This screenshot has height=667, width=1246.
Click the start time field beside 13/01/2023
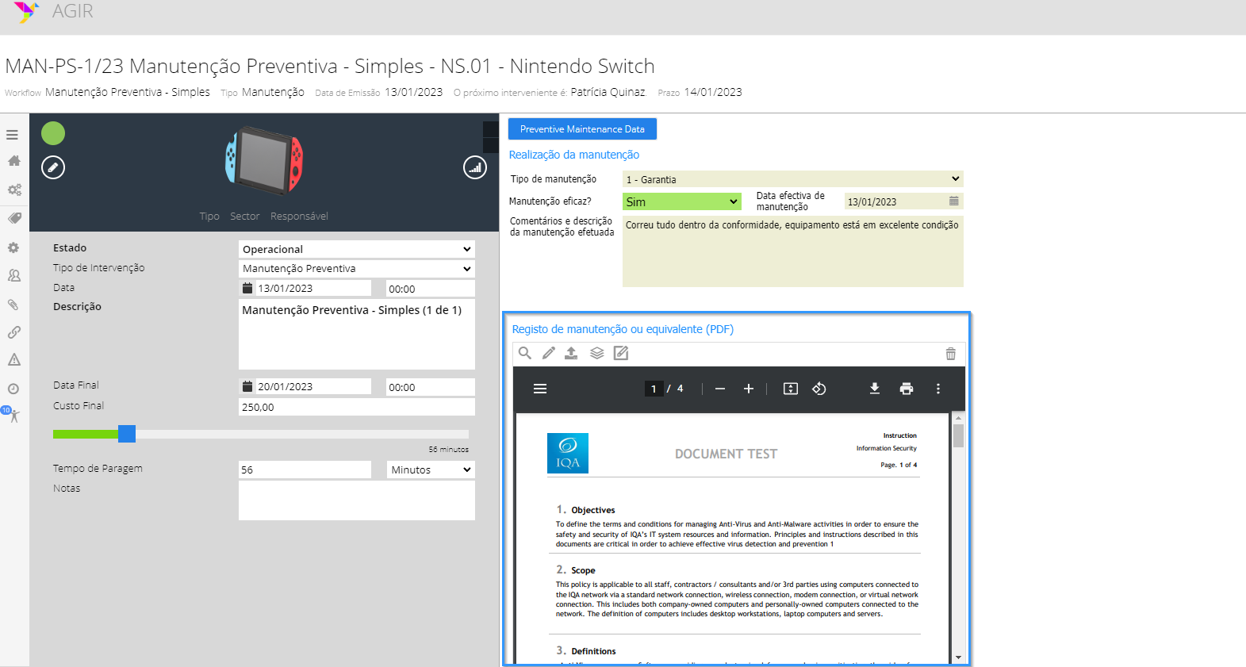point(431,289)
